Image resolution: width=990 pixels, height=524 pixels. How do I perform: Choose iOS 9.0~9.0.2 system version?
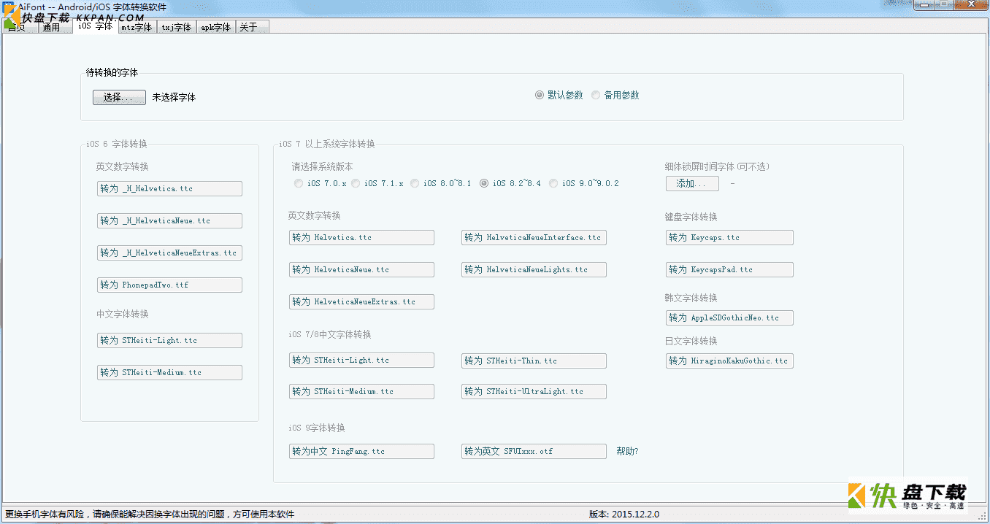(584, 183)
